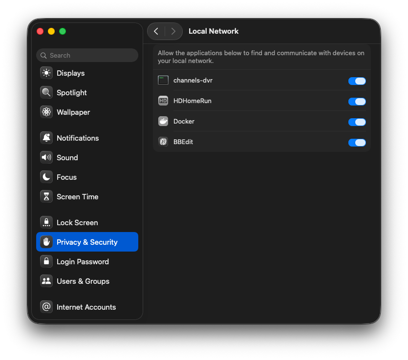Image resolution: width=408 pixels, height=360 pixels.
Task: Click the Wallpaper flower icon
Action: 46,112
